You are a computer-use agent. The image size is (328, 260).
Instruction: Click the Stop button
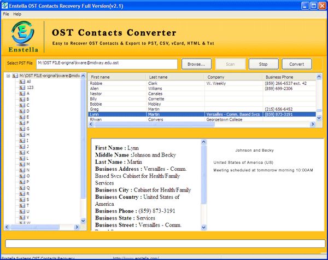pos(263,64)
